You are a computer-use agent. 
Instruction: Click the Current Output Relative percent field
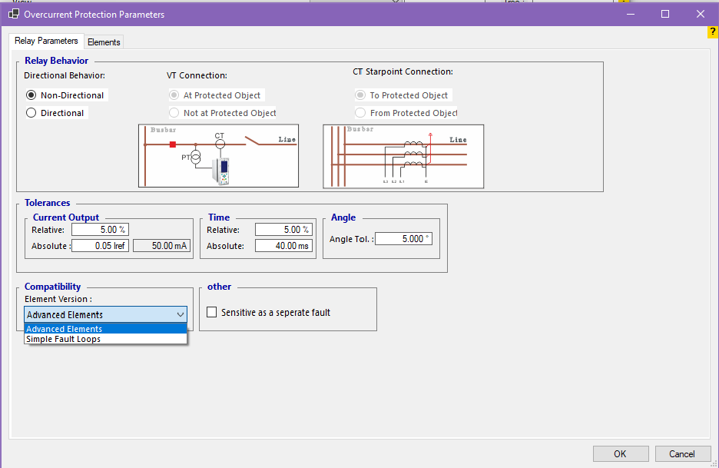coord(100,230)
